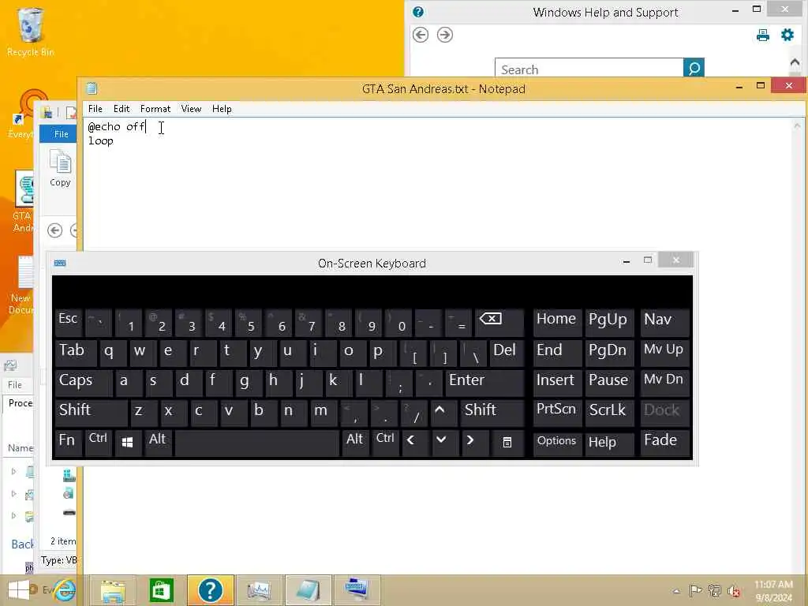Viewport: 808px width, 606px height.
Task: Toggle the right Shift key
Action: [x=492, y=412]
